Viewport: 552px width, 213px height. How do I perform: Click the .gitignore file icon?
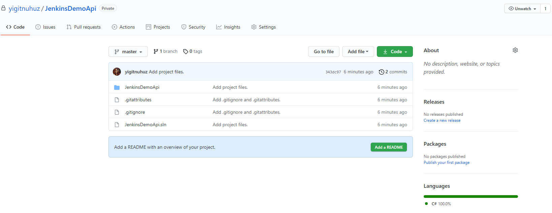click(x=117, y=112)
